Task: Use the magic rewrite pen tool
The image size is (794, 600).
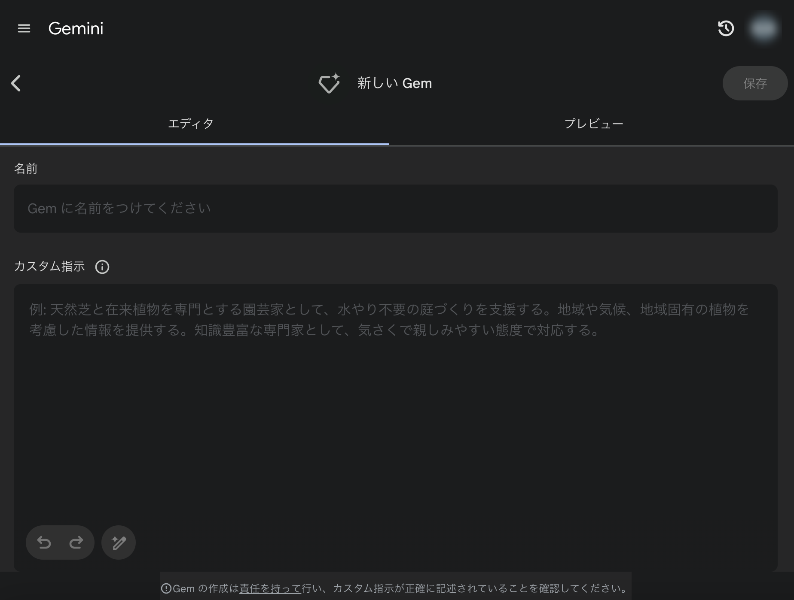Action: pos(118,542)
